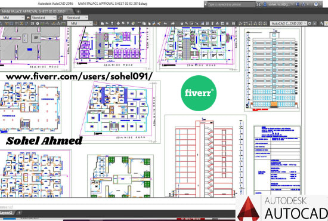Select the Pan hand tool
The width and height of the screenshot is (328, 221).
pyautogui.click(x=182, y=23)
